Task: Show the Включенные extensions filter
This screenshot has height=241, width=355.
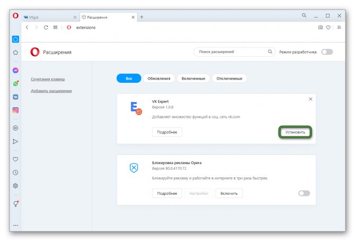Action: pyautogui.click(x=193, y=78)
